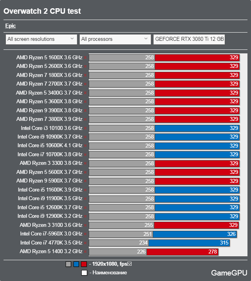Click the 278 value on the Ryzen 5 1400 bar

(213, 252)
